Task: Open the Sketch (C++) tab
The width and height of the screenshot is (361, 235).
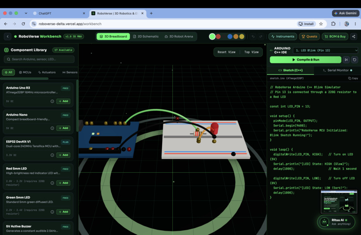Action: tap(290, 70)
